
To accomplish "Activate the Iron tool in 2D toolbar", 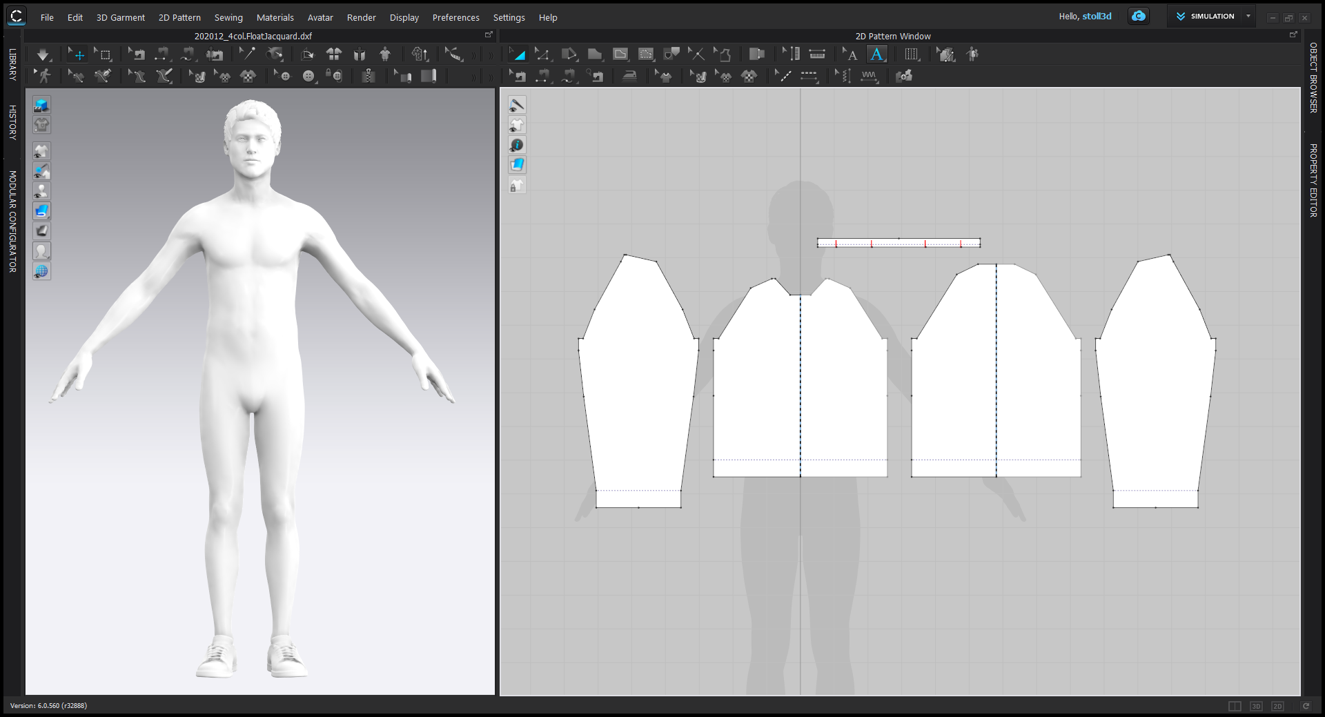I will point(629,76).
